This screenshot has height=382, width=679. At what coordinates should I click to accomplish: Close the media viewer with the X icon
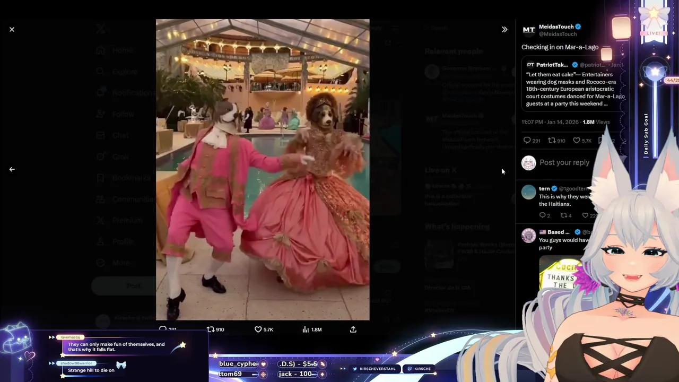12,30
